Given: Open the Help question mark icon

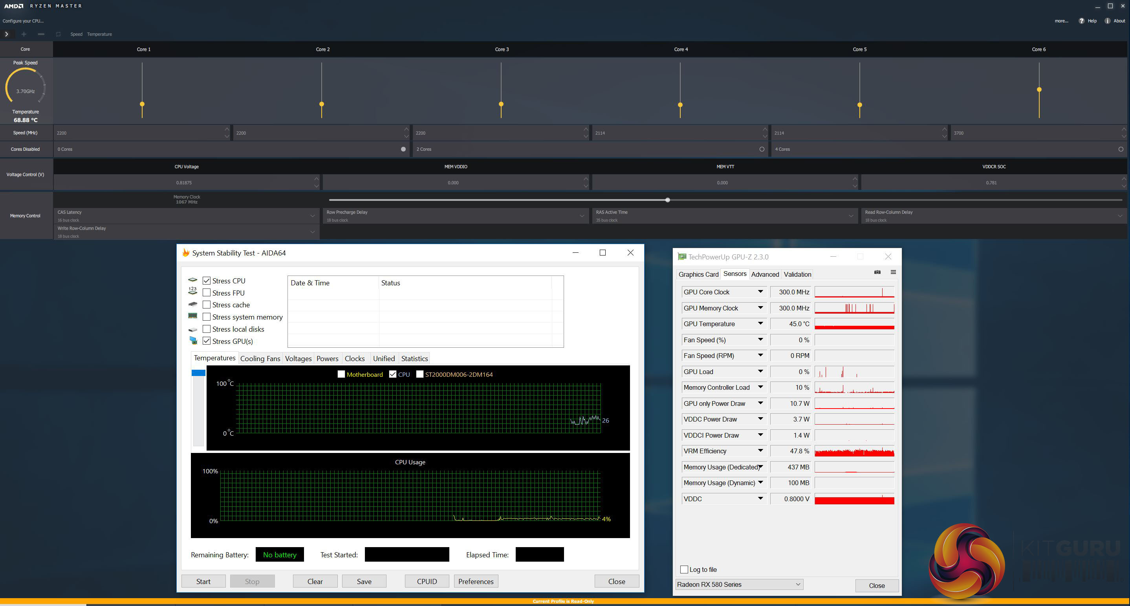Looking at the screenshot, I should point(1081,21).
